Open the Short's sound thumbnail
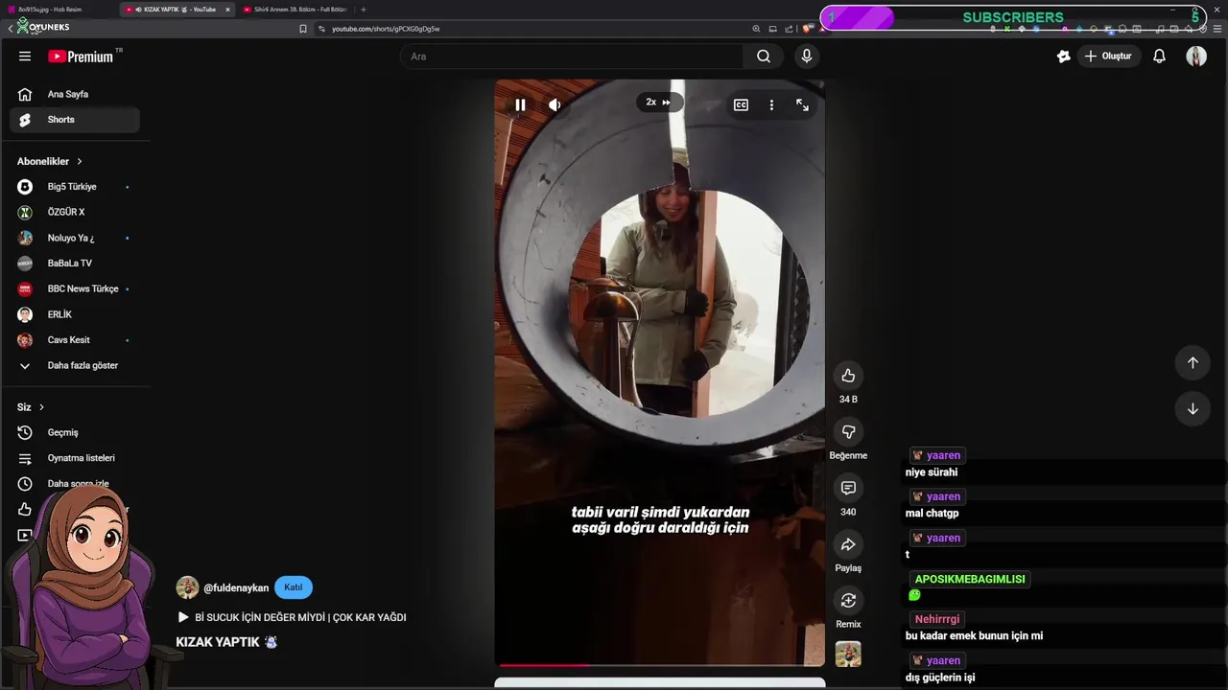 (x=848, y=654)
